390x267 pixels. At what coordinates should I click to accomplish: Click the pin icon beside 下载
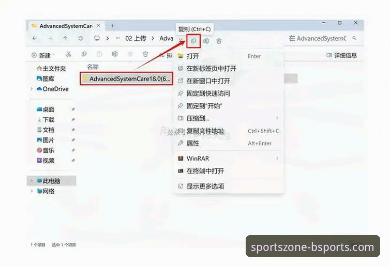(73, 120)
